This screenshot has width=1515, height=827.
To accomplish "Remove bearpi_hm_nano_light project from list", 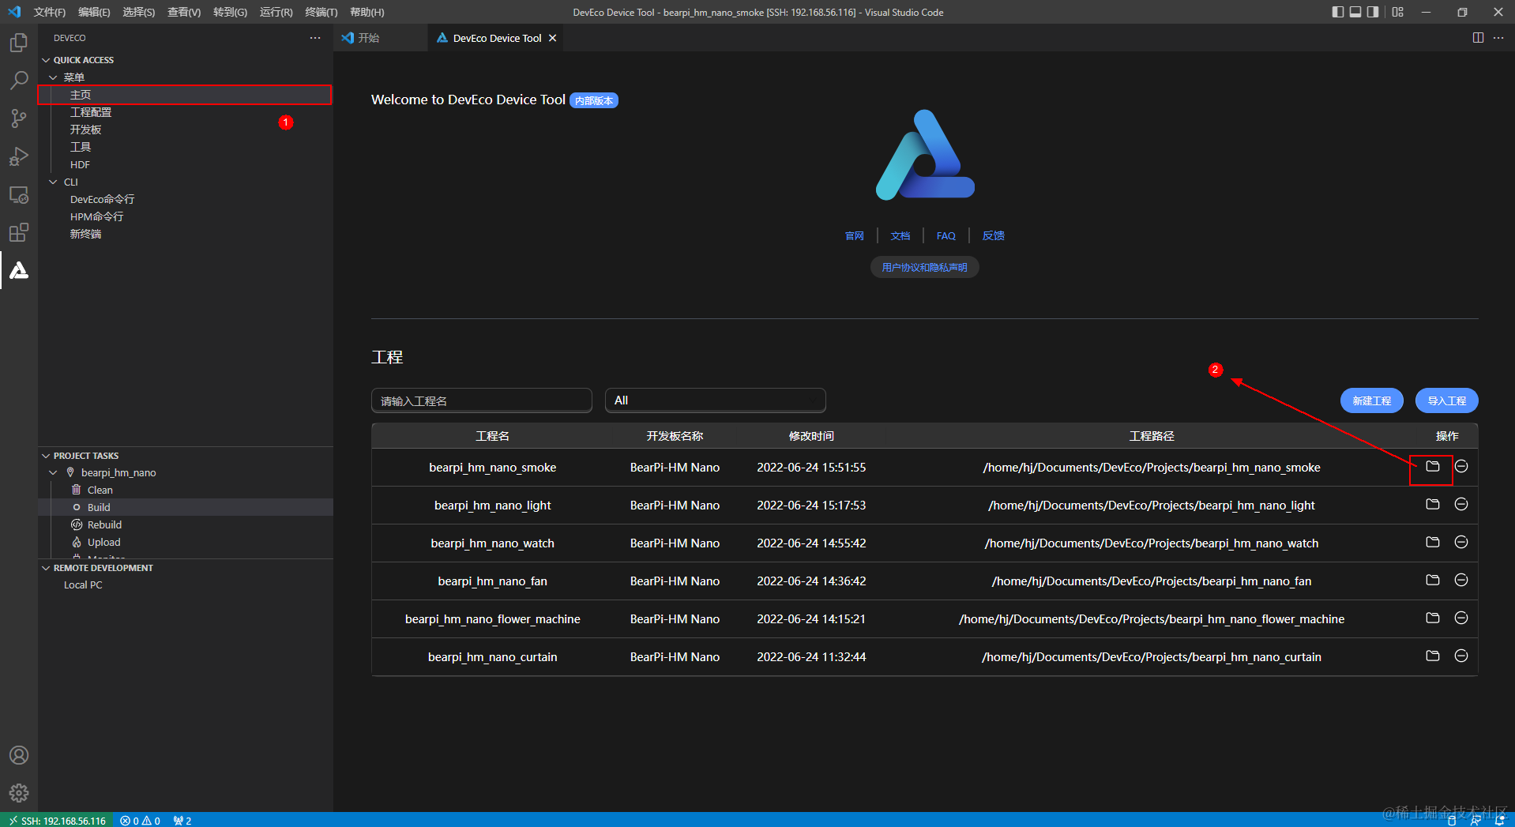I will pos(1461,504).
